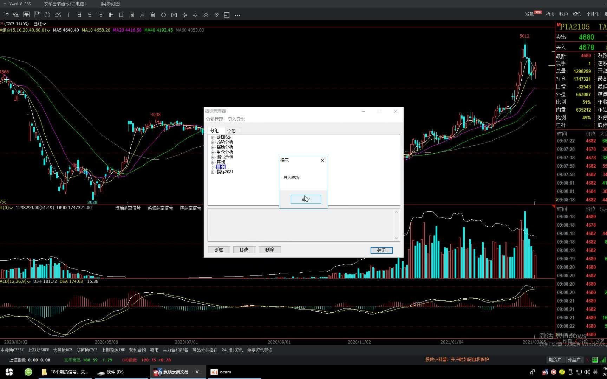Select the 郑商所CZCE bottom tab
The height and width of the screenshot is (379, 607).
(x=87, y=350)
